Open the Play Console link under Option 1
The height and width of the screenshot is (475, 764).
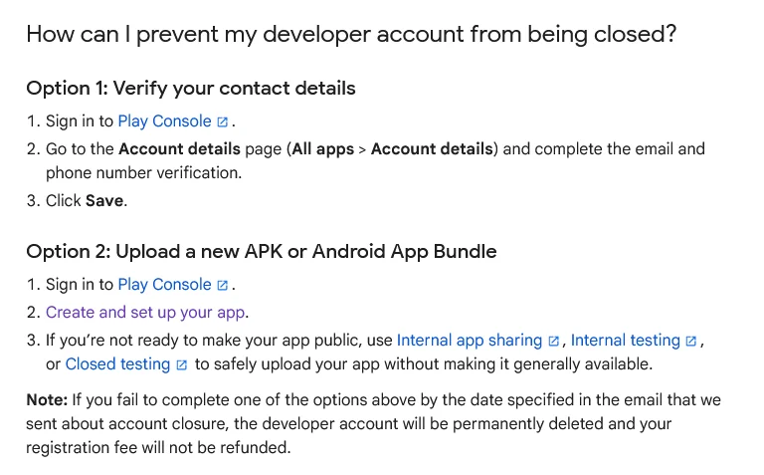coord(164,121)
